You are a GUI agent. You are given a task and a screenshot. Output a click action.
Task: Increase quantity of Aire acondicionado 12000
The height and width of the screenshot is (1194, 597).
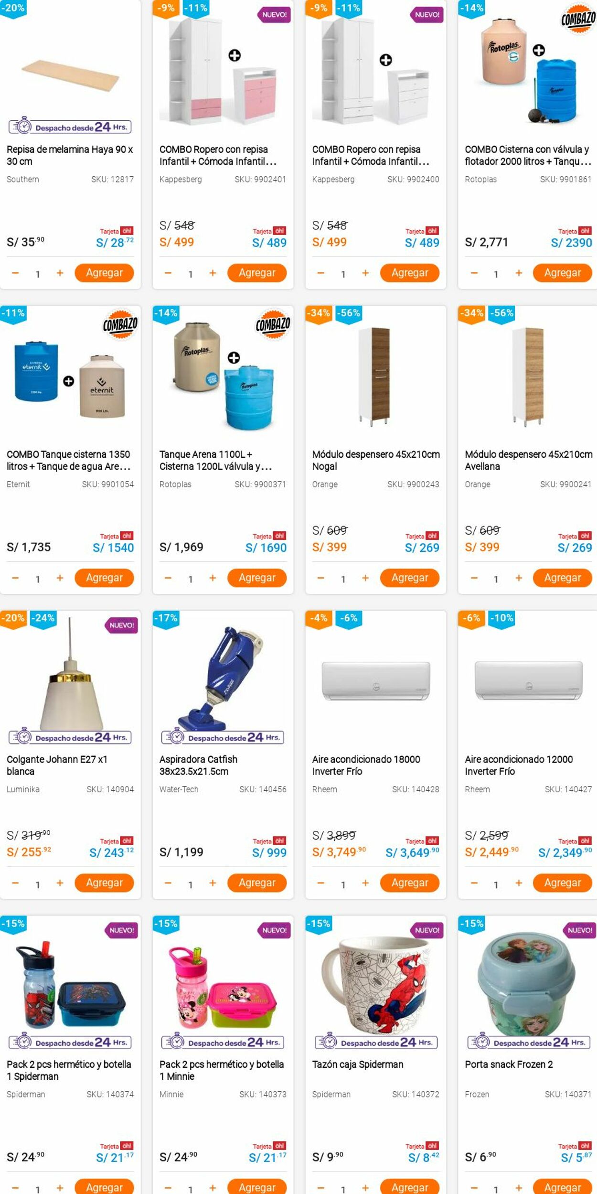tap(519, 883)
